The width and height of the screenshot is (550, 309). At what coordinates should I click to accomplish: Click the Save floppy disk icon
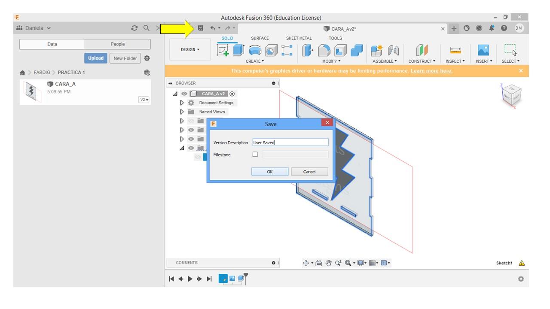point(200,28)
